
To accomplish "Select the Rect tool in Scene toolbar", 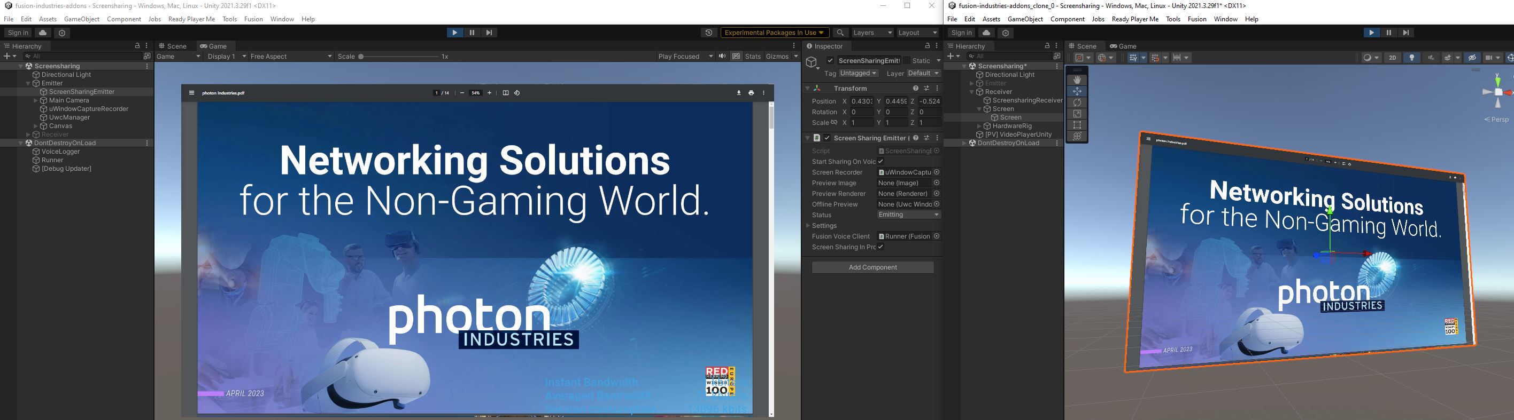I will pos(1077,125).
